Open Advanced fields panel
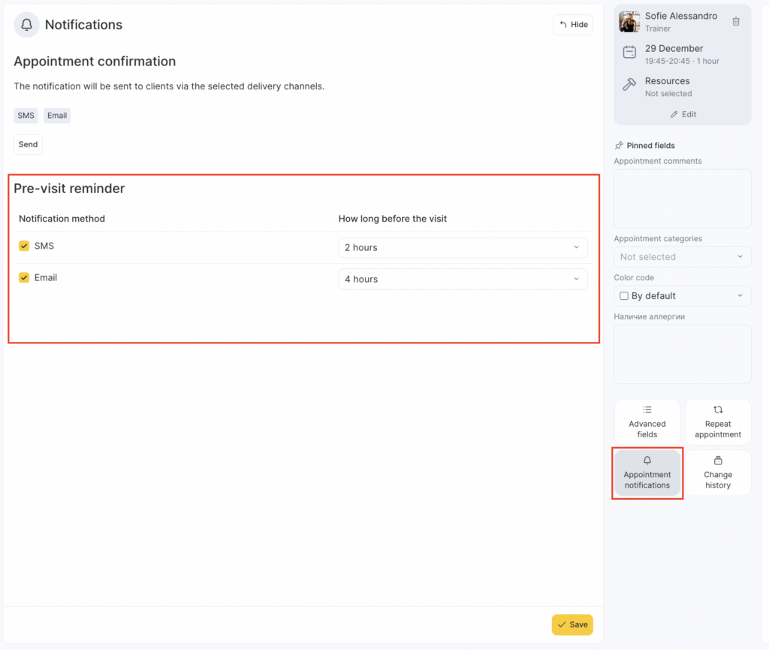The width and height of the screenshot is (769, 650). pyautogui.click(x=647, y=422)
